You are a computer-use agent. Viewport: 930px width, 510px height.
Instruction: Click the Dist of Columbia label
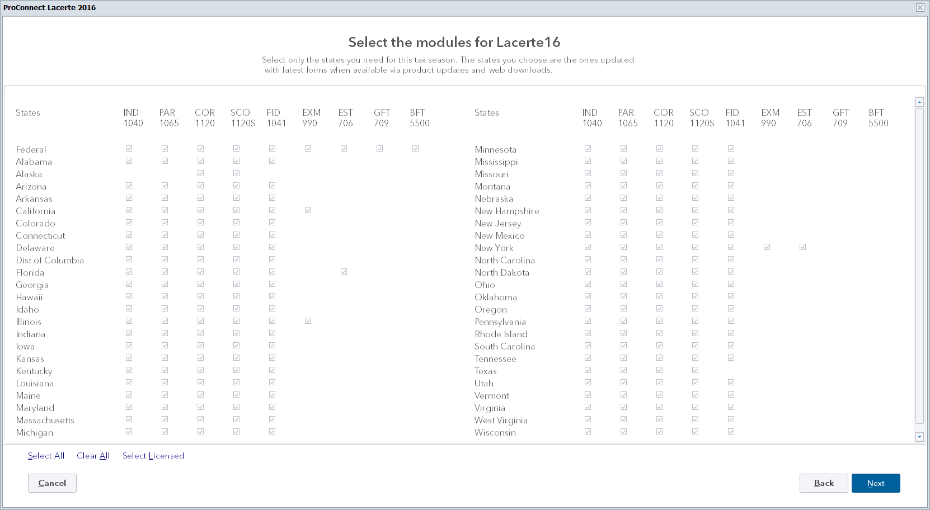50,260
